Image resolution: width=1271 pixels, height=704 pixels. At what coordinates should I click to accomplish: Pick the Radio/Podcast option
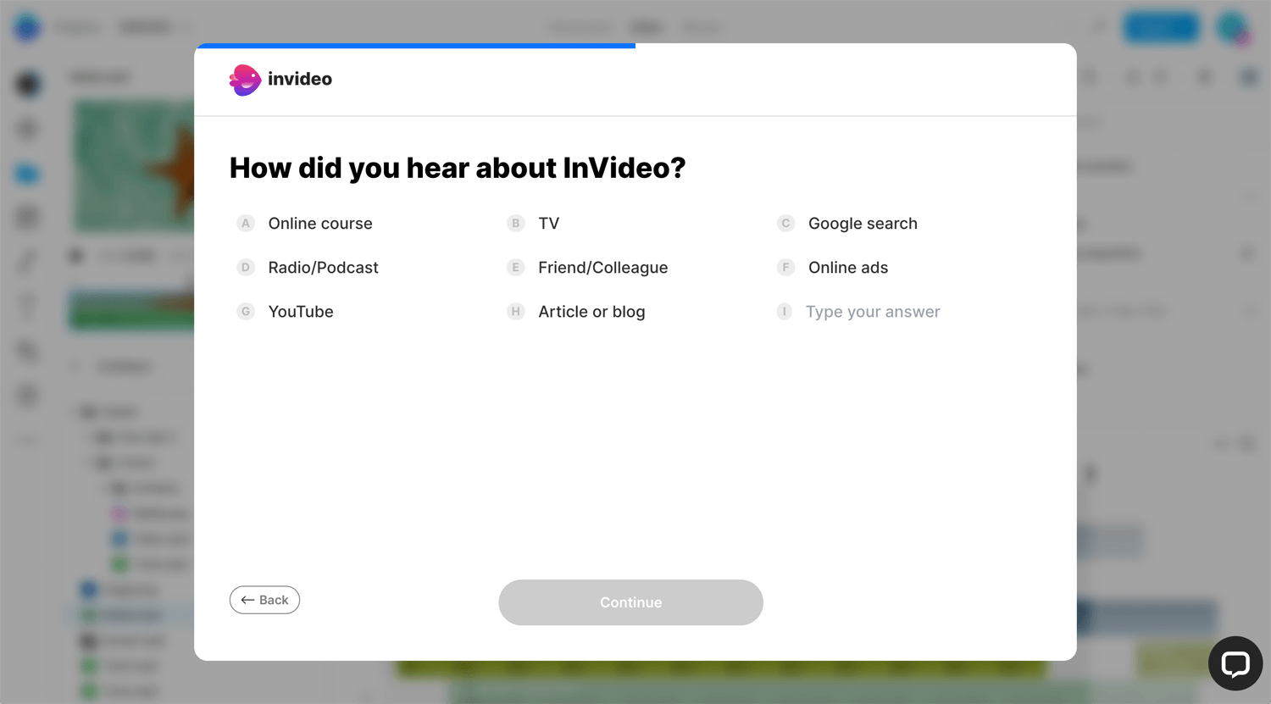(308, 268)
